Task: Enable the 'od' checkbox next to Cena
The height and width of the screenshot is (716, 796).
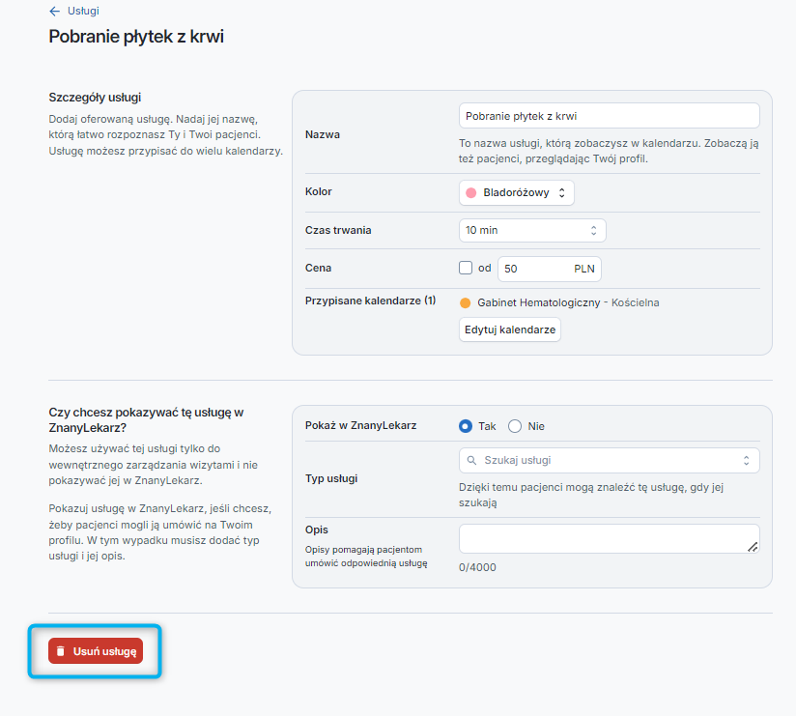Action: (464, 268)
